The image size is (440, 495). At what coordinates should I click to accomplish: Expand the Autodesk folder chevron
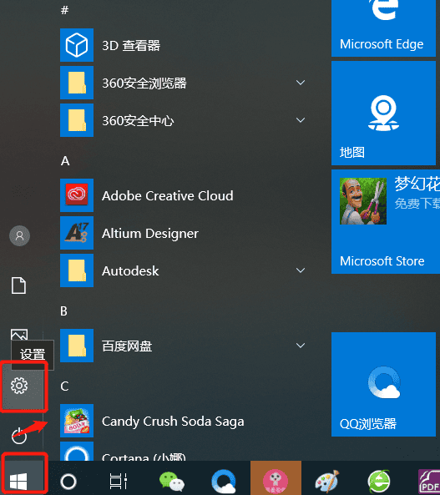[x=301, y=270]
